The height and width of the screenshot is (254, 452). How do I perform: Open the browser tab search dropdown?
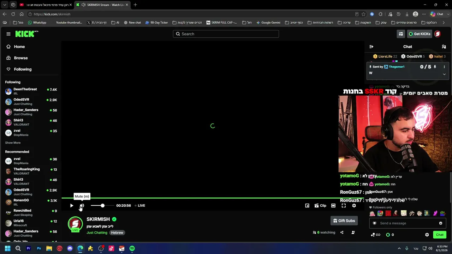(5, 5)
